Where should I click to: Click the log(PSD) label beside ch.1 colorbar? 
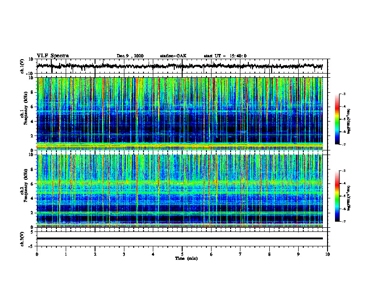[x=349, y=122]
